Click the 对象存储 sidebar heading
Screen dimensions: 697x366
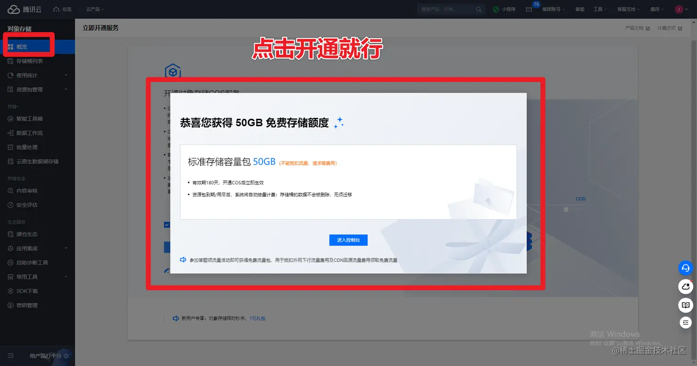point(19,29)
